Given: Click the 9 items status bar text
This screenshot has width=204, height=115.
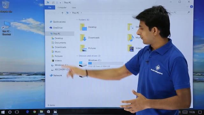Looking at the screenshot, I should tap(51, 105).
